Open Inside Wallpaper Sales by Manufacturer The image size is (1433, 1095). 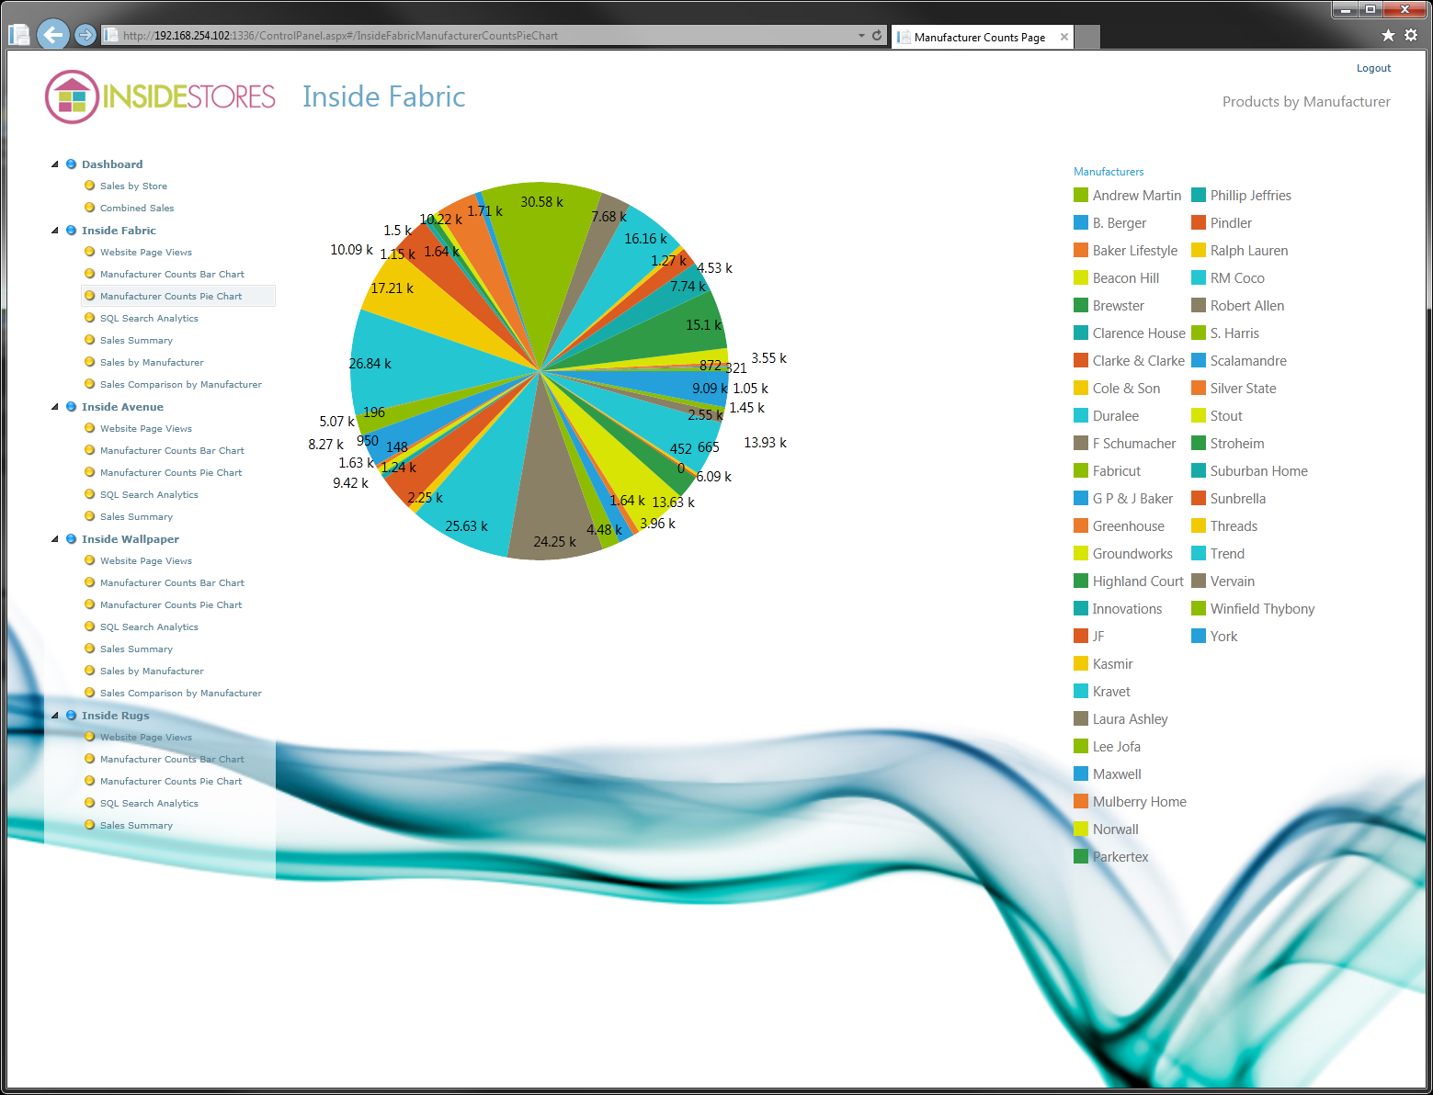coord(152,672)
